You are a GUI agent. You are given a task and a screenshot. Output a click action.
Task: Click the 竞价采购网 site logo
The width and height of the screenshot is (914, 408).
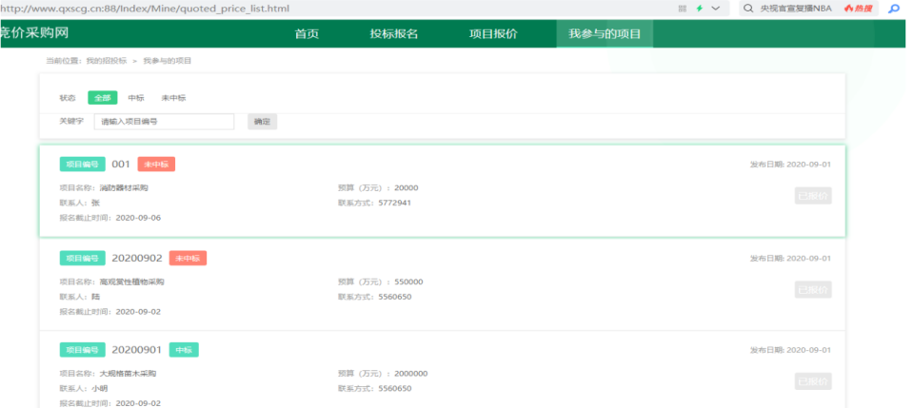[34, 33]
